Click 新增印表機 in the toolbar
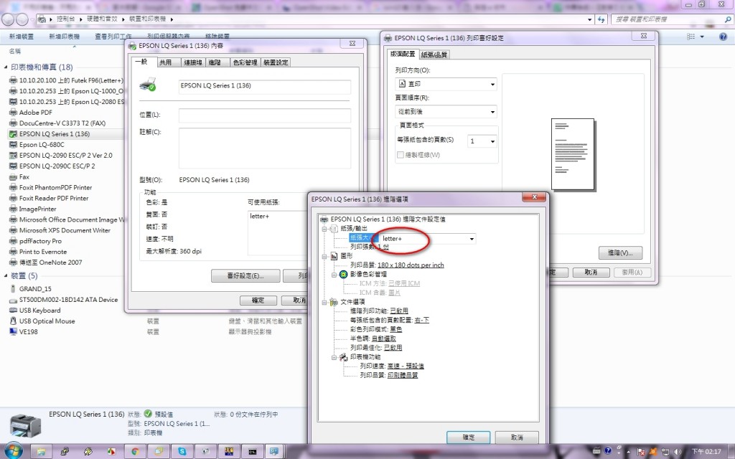This screenshot has height=459, width=735. [x=64, y=37]
